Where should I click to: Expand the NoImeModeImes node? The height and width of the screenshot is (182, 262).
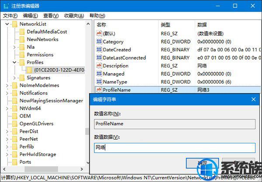(7, 85)
